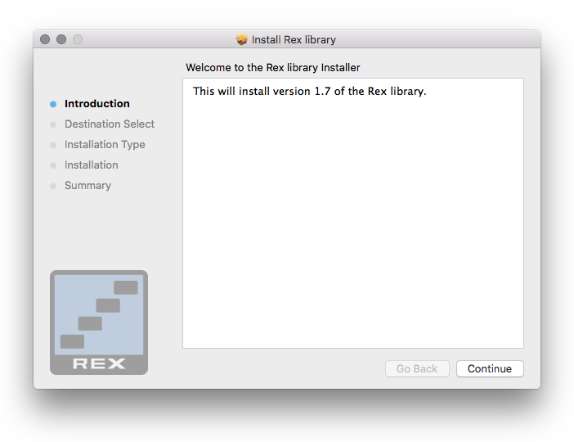This screenshot has width=574, height=442.
Task: Minimize the installer window
Action: 61,39
